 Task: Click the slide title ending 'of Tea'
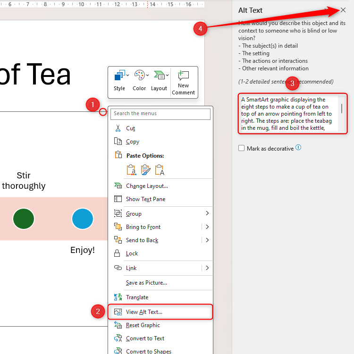click(35, 74)
